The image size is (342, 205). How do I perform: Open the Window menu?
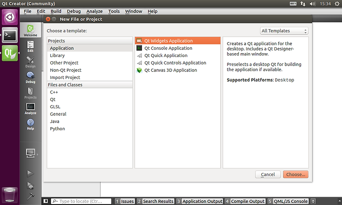[x=133, y=11]
